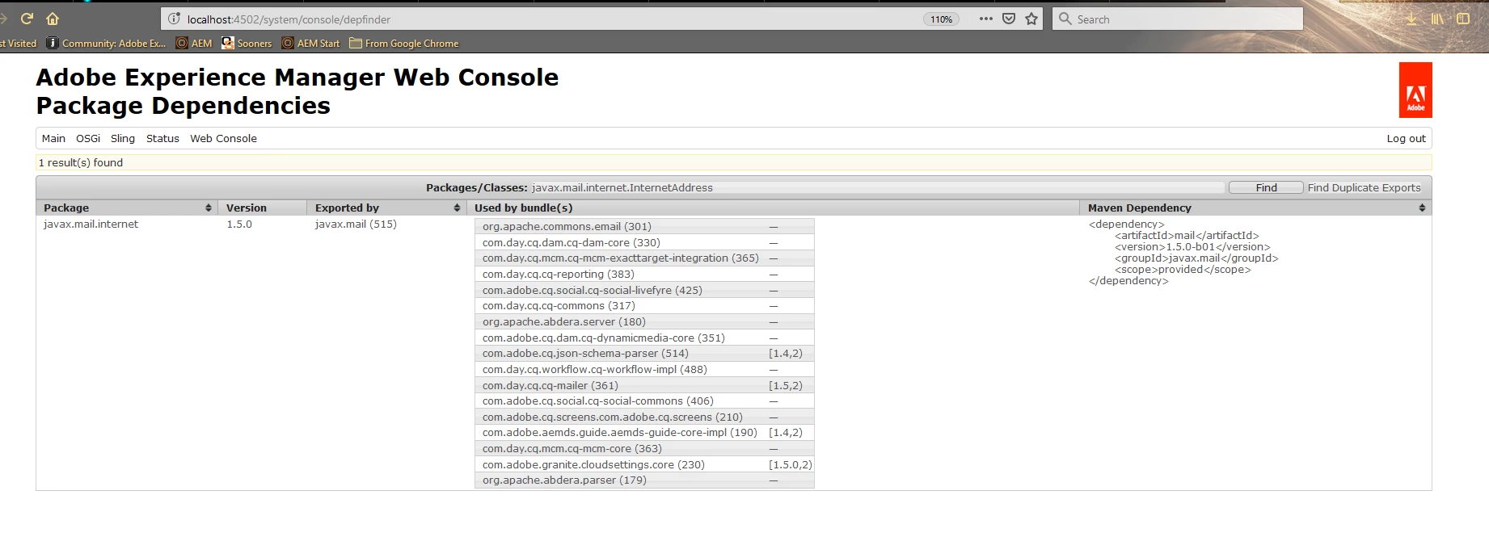The height and width of the screenshot is (537, 1489).
Task: Open com.day.cq.cq-commons (317) bundle
Action: tap(559, 305)
